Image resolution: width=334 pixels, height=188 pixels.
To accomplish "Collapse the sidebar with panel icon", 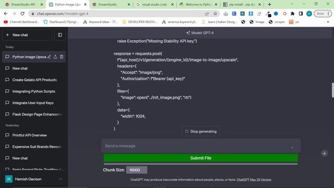I will point(60,35).
